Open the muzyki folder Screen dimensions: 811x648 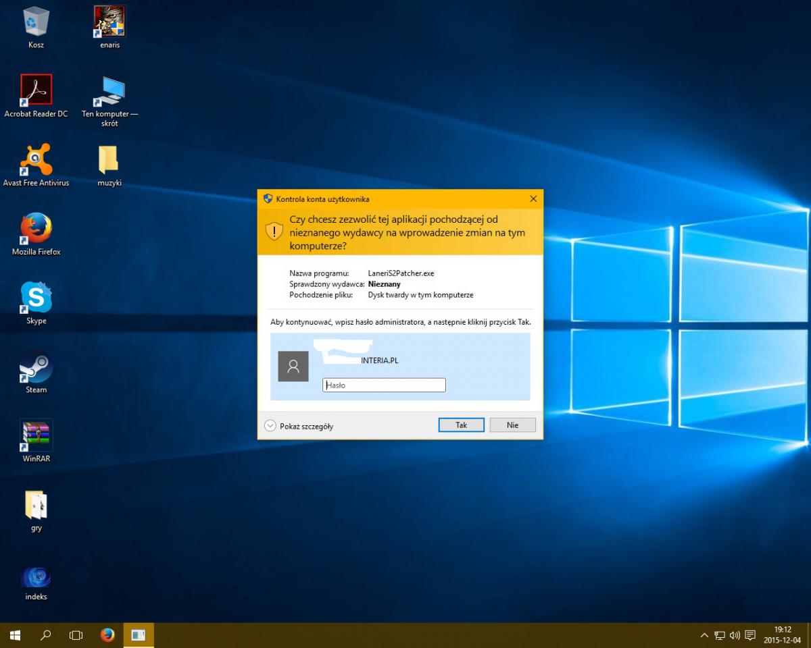point(109,165)
